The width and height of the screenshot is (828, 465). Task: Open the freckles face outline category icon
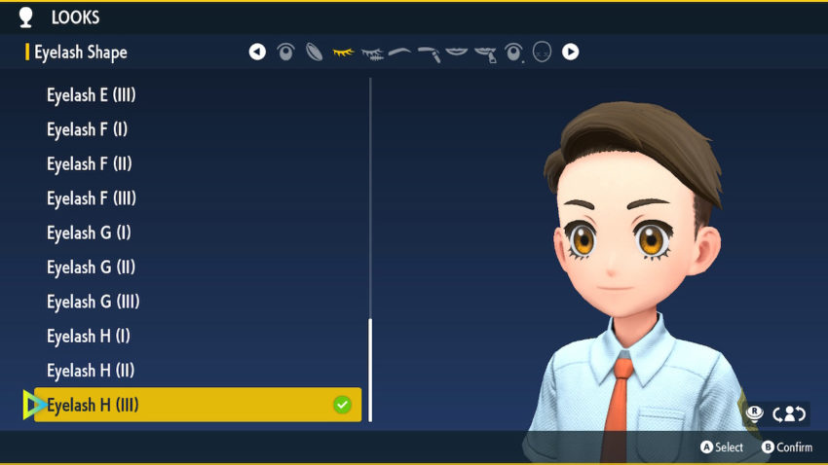point(543,52)
